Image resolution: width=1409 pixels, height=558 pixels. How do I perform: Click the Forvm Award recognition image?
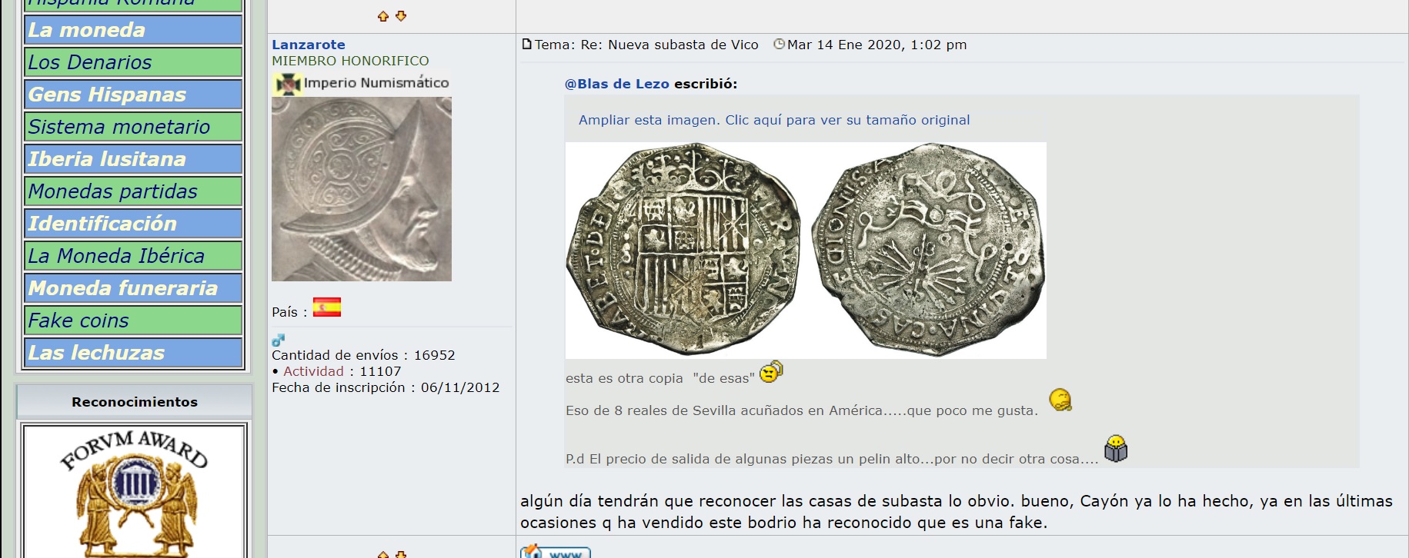click(135, 492)
